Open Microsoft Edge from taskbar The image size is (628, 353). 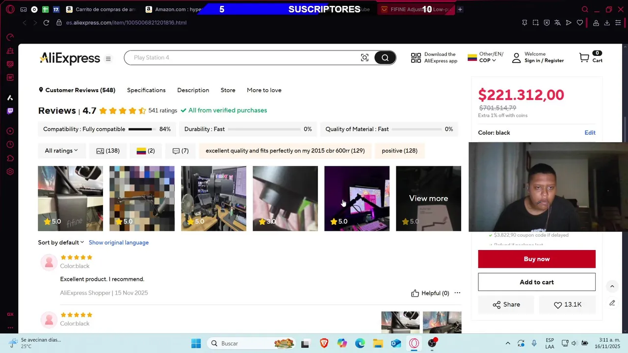click(x=360, y=343)
